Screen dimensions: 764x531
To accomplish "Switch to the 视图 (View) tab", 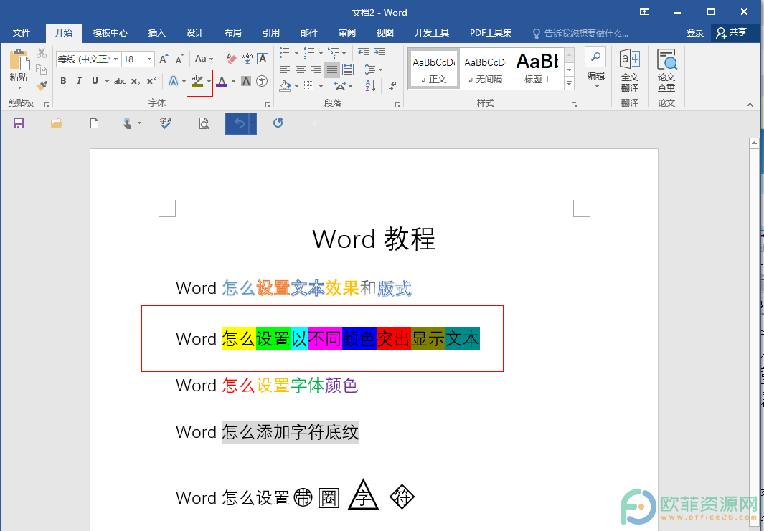I will pyautogui.click(x=385, y=33).
